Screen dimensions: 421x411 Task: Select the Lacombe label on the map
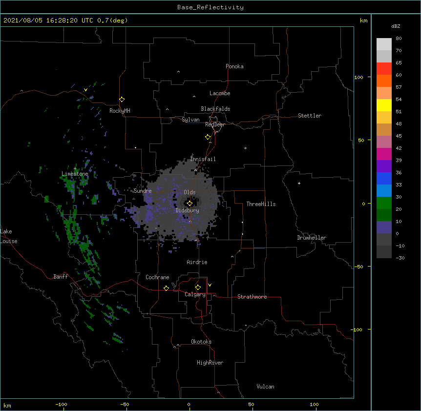tap(220, 93)
